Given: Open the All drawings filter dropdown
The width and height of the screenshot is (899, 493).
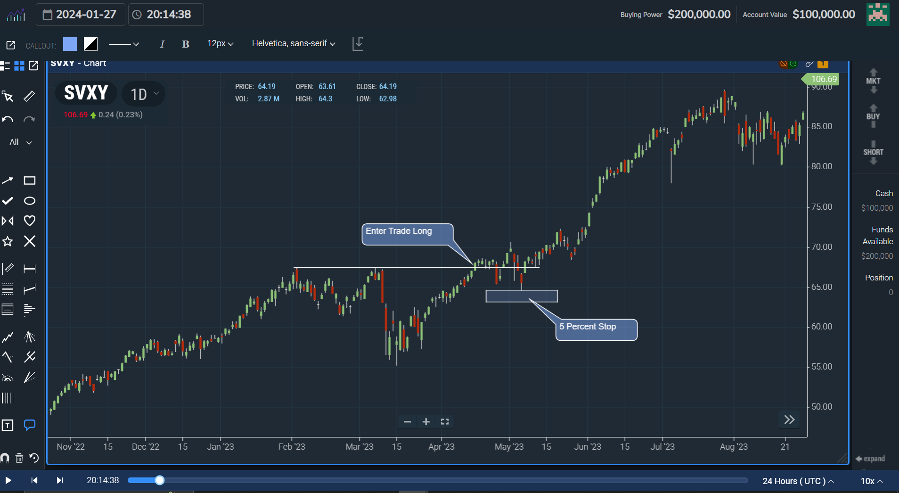Looking at the screenshot, I should coord(20,142).
